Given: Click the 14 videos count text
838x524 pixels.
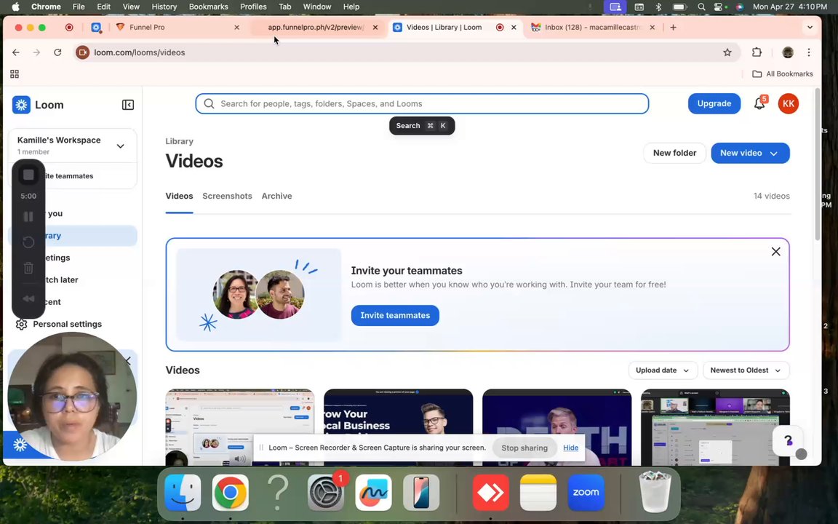Looking at the screenshot, I should point(771,196).
